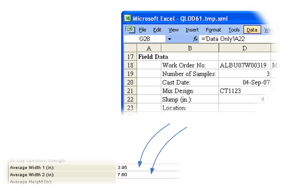Viewport: 288px width, 191px height.
Task: Open the Insert menu
Action: tap(192, 30)
